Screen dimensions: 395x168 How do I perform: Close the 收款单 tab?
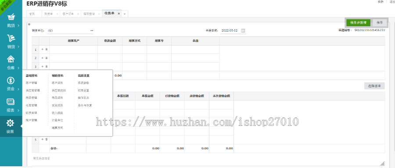point(118,14)
